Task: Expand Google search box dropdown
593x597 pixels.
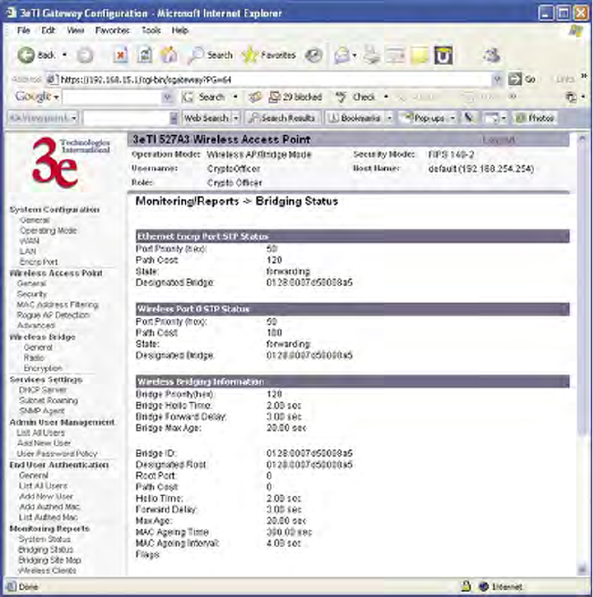Action: (167, 98)
